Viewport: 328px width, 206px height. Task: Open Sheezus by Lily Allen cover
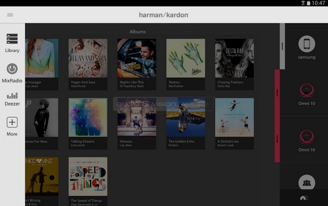[x=137, y=117]
